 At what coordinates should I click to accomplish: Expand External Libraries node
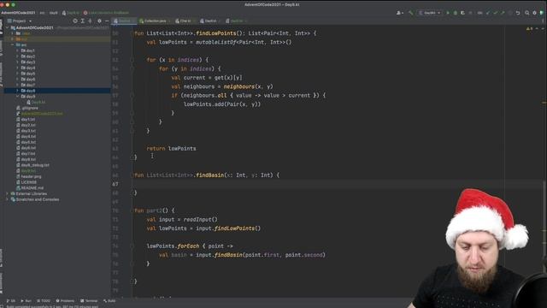pos(8,194)
